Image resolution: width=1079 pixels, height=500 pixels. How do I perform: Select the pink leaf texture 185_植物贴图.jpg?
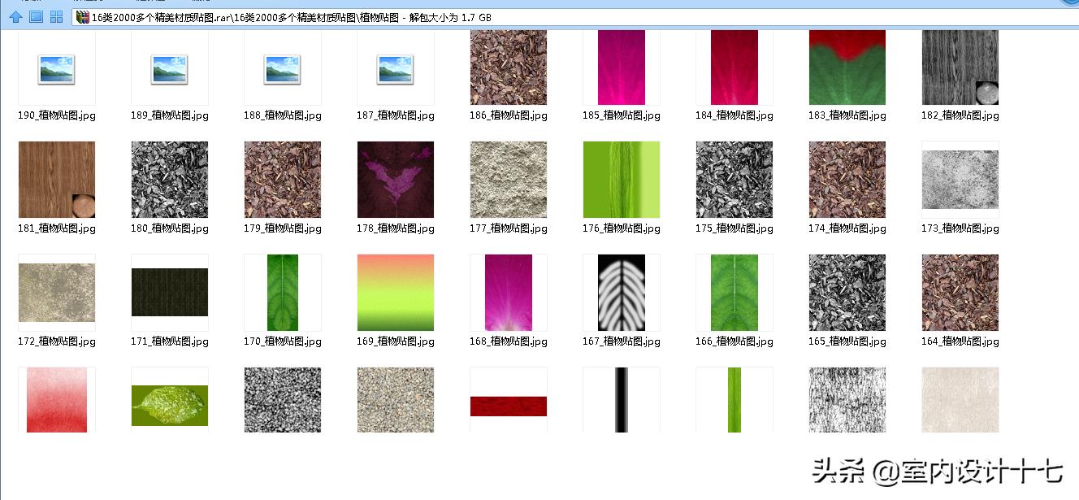pos(621,67)
